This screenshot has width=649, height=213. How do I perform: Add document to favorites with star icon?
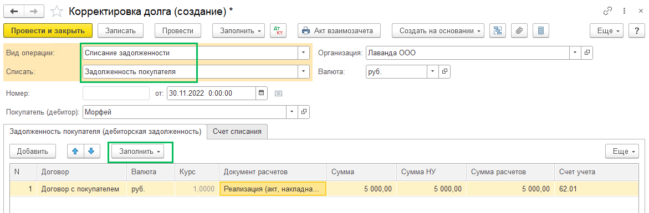coord(57,12)
